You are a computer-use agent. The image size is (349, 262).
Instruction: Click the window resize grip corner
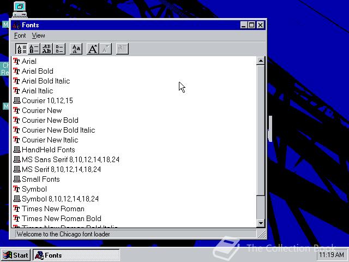[x=261, y=234]
